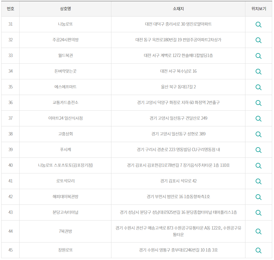Select store name 7복권방
The image size is (274, 260).
65,231
